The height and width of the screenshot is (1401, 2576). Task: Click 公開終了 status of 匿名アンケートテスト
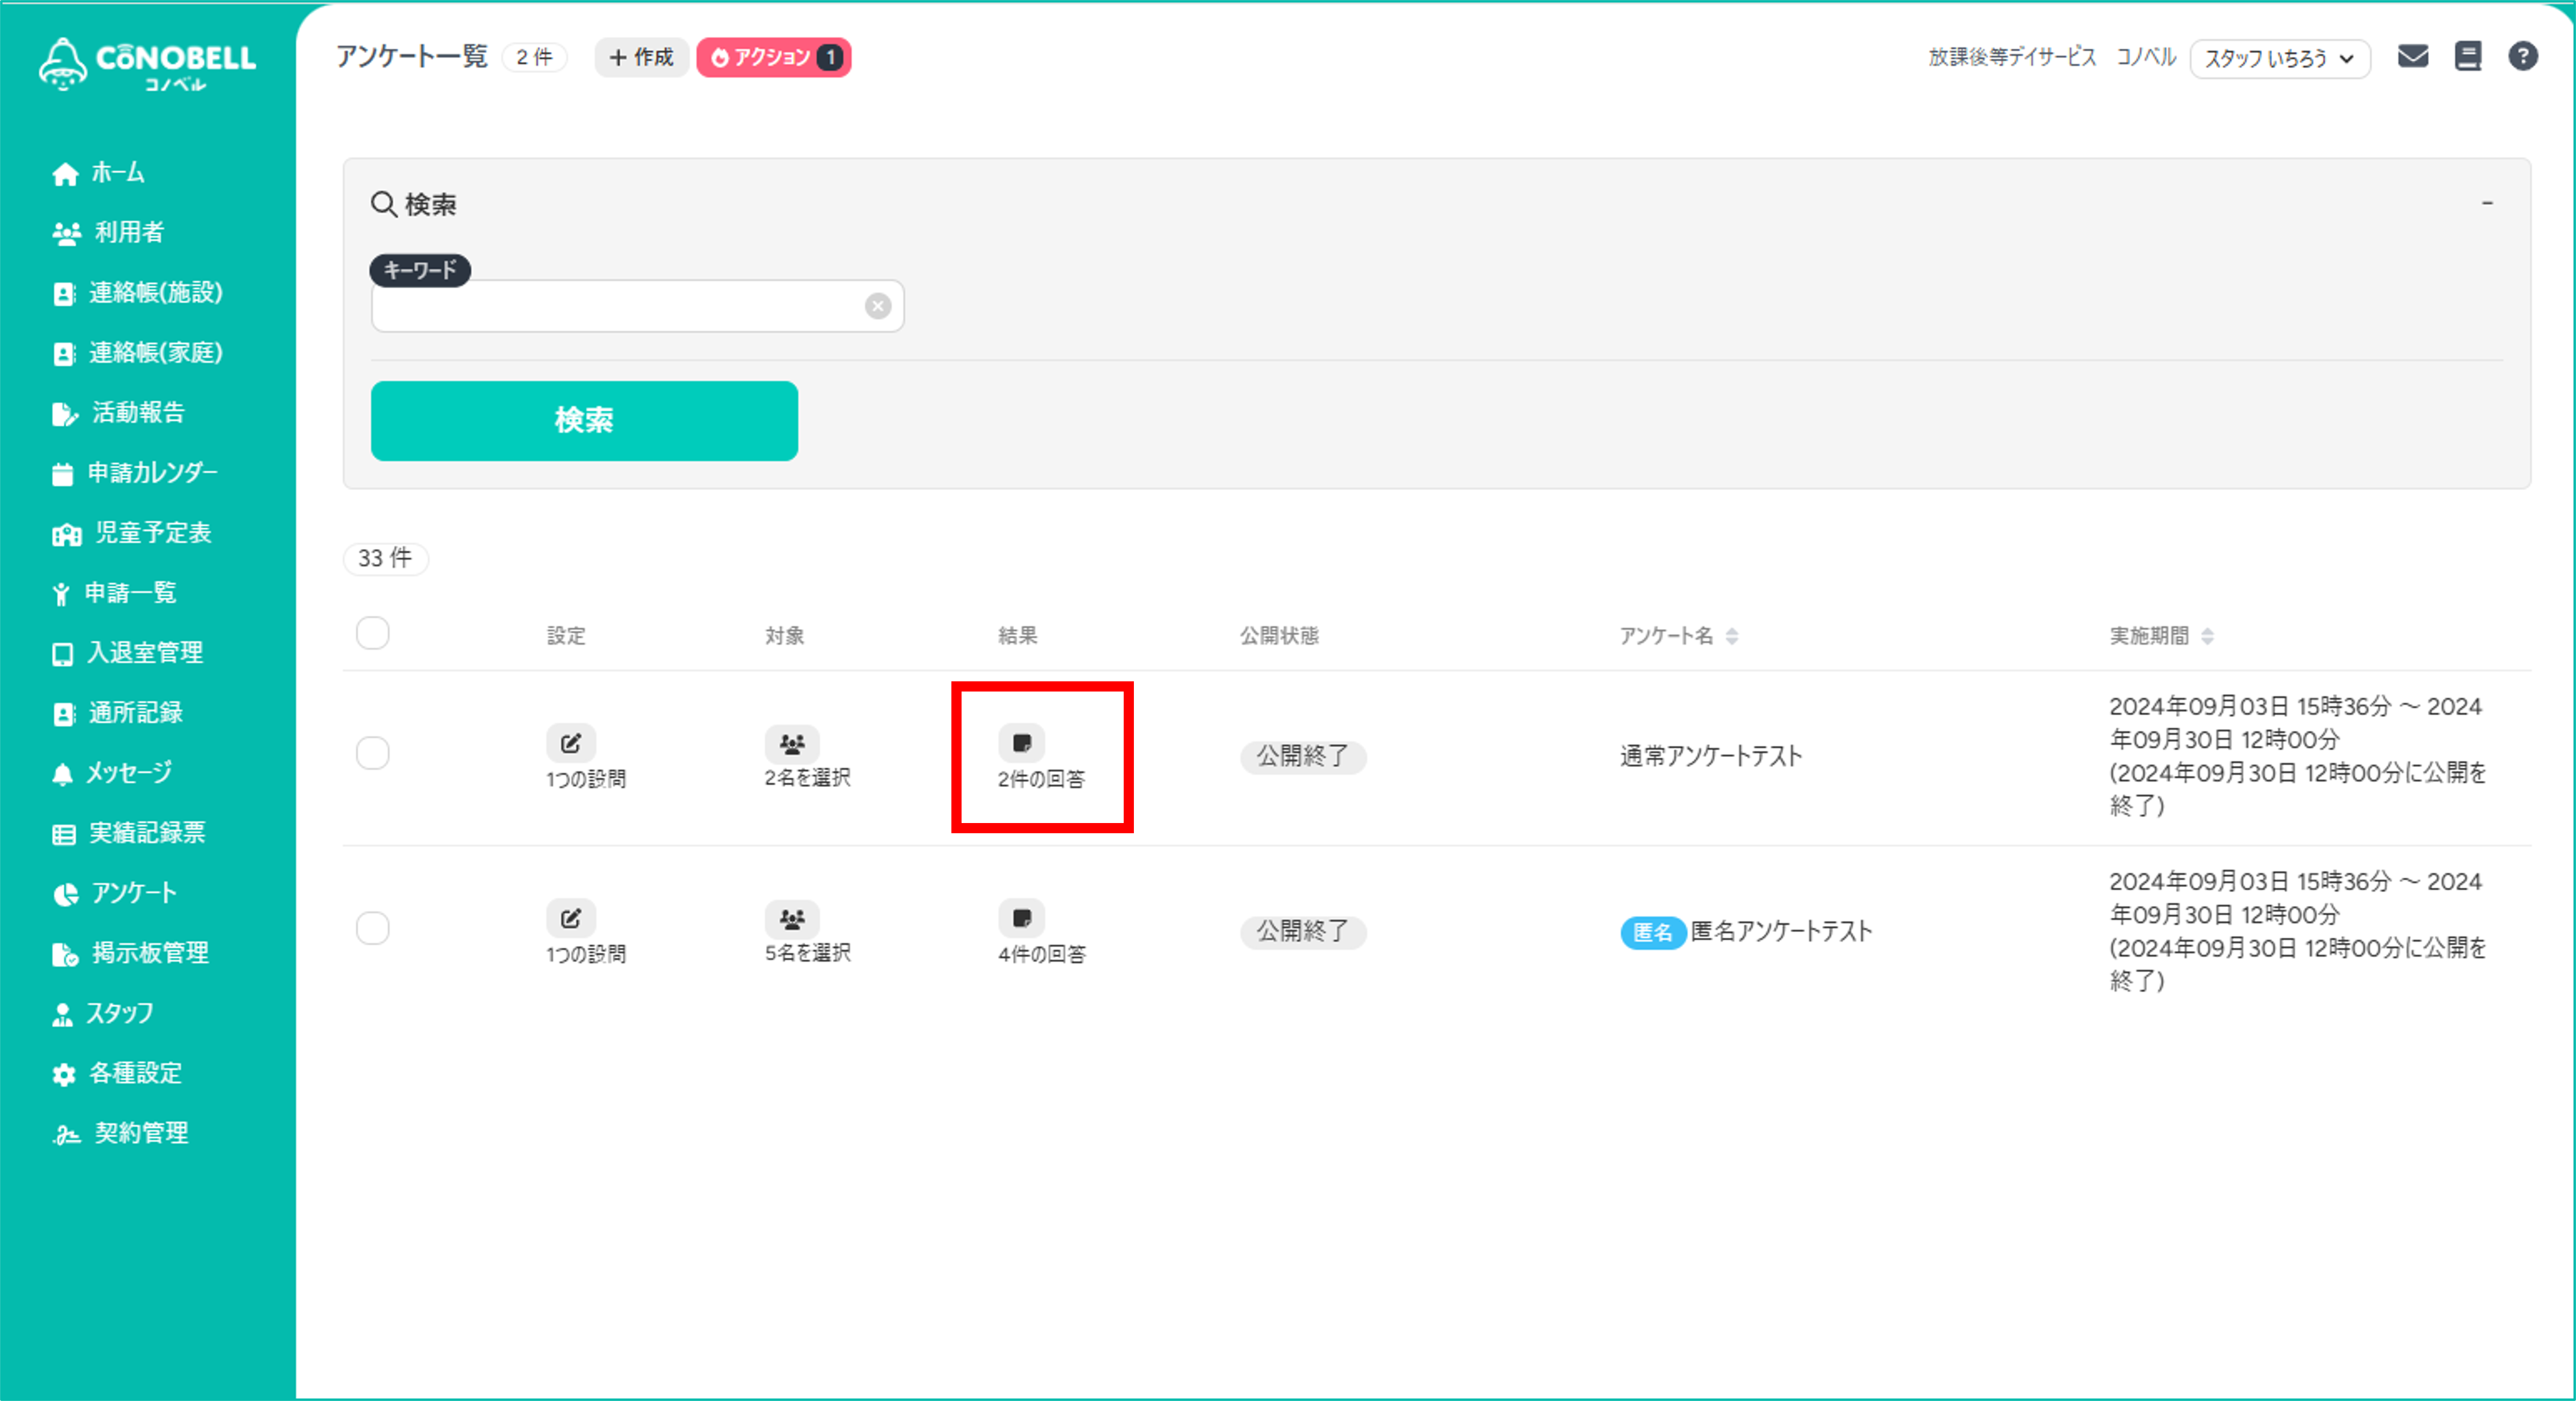click(x=1303, y=932)
